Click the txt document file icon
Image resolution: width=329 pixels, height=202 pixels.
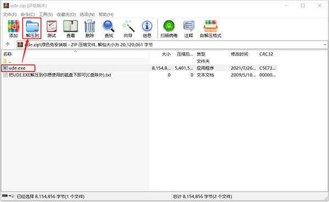click(x=5, y=75)
